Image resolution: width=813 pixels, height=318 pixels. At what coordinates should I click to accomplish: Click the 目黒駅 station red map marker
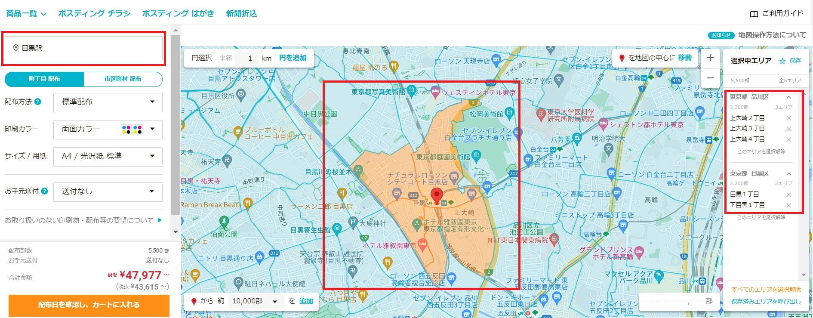pyautogui.click(x=437, y=196)
